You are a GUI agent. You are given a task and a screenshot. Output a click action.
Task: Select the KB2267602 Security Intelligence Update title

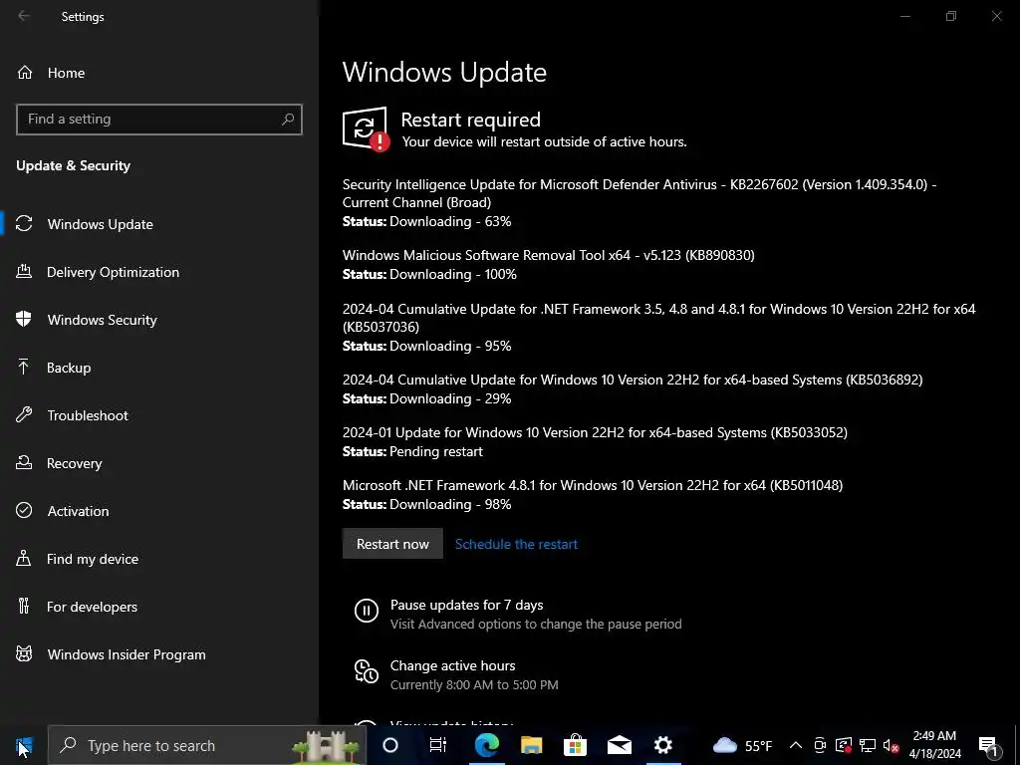pos(639,193)
